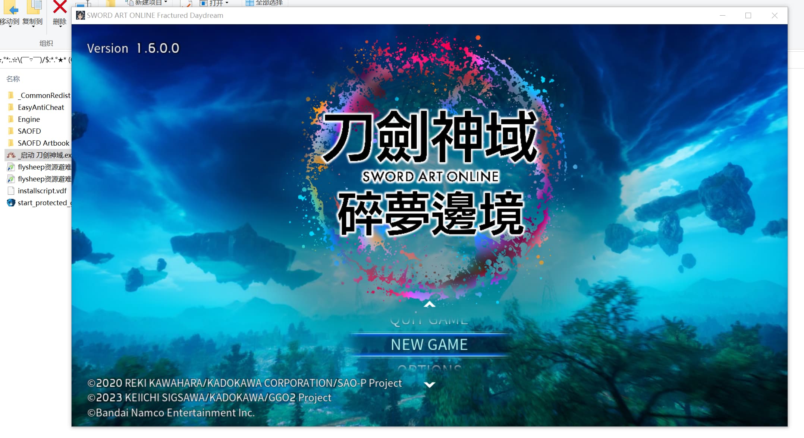
Task: Click the red 删除 (Delete) icon
Action: click(60, 7)
